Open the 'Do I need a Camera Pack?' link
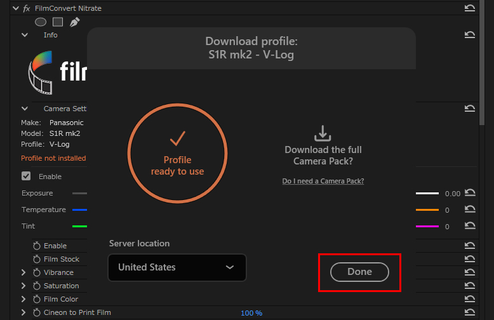Viewport: 494px width, 320px height. [x=323, y=181]
